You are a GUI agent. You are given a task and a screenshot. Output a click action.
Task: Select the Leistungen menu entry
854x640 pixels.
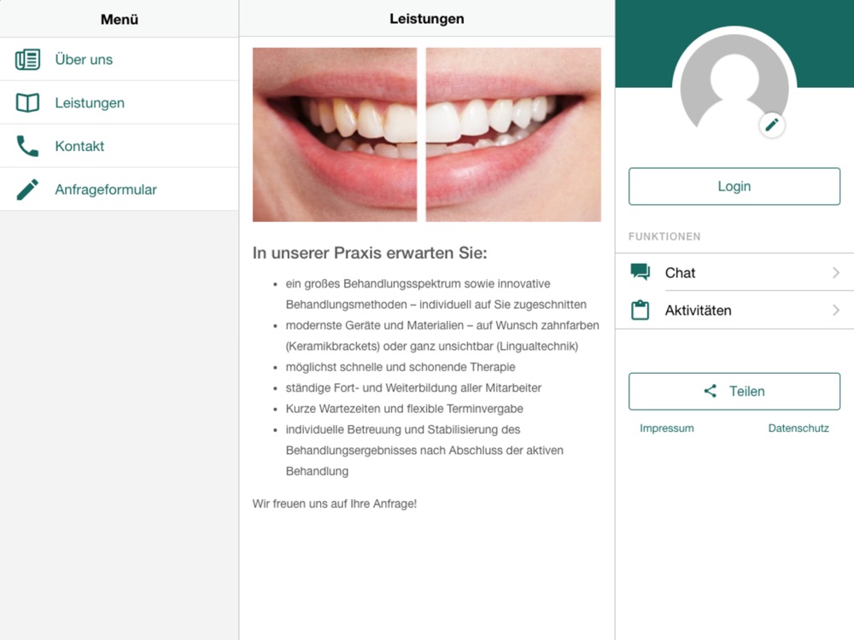pyautogui.click(x=120, y=102)
